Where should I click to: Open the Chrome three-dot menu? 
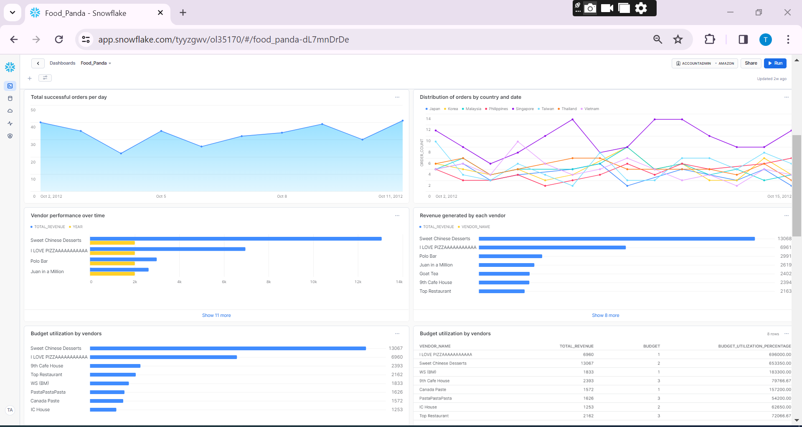point(788,39)
